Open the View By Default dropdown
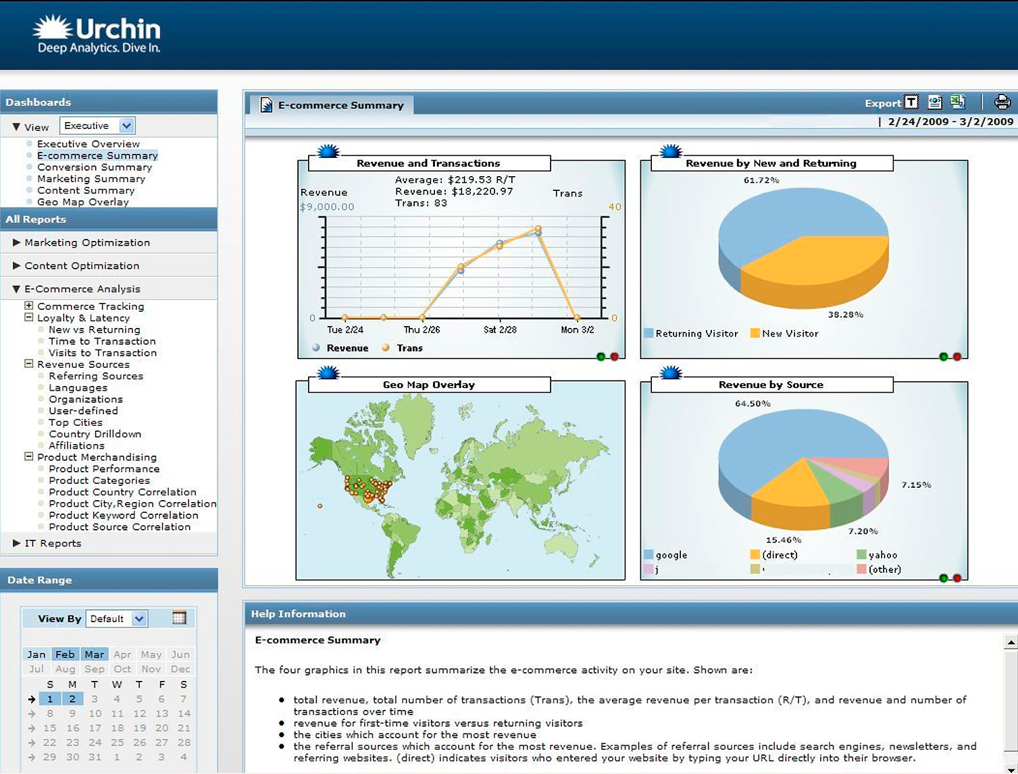The image size is (1018, 774). (x=117, y=618)
